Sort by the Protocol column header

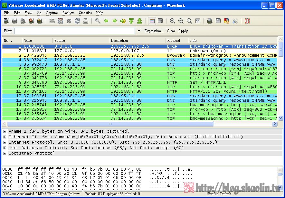click(177, 41)
